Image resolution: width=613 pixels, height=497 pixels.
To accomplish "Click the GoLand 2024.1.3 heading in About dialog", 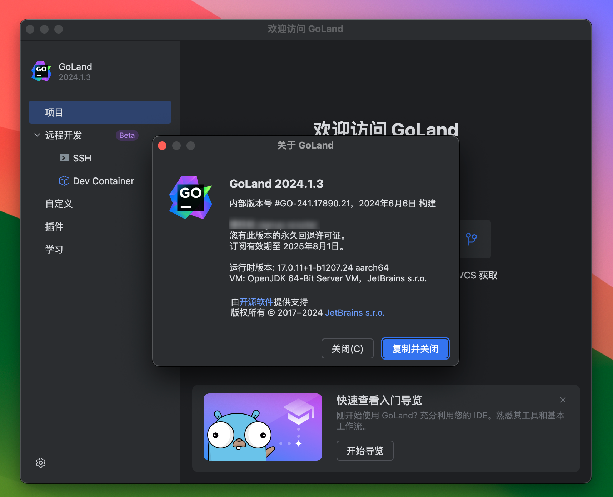I will click(x=276, y=184).
